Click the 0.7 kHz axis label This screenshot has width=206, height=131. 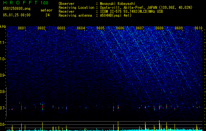pyautogui.click(x=3, y=108)
